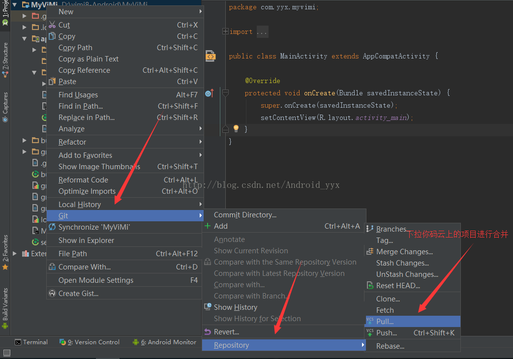Click the Merge Changes icon
The width and height of the screenshot is (513, 359).
click(370, 251)
